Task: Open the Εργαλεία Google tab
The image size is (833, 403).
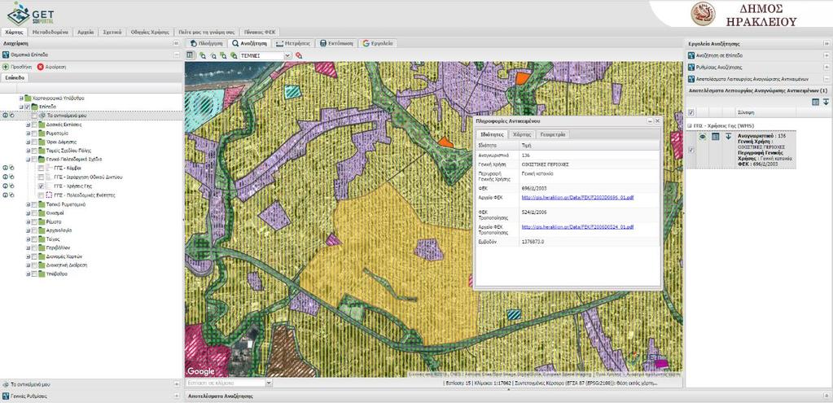Action: [378, 43]
